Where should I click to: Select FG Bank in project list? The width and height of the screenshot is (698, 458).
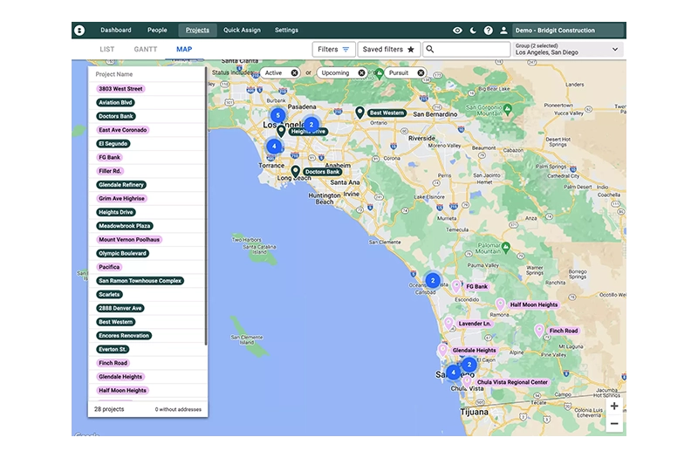coord(109,158)
